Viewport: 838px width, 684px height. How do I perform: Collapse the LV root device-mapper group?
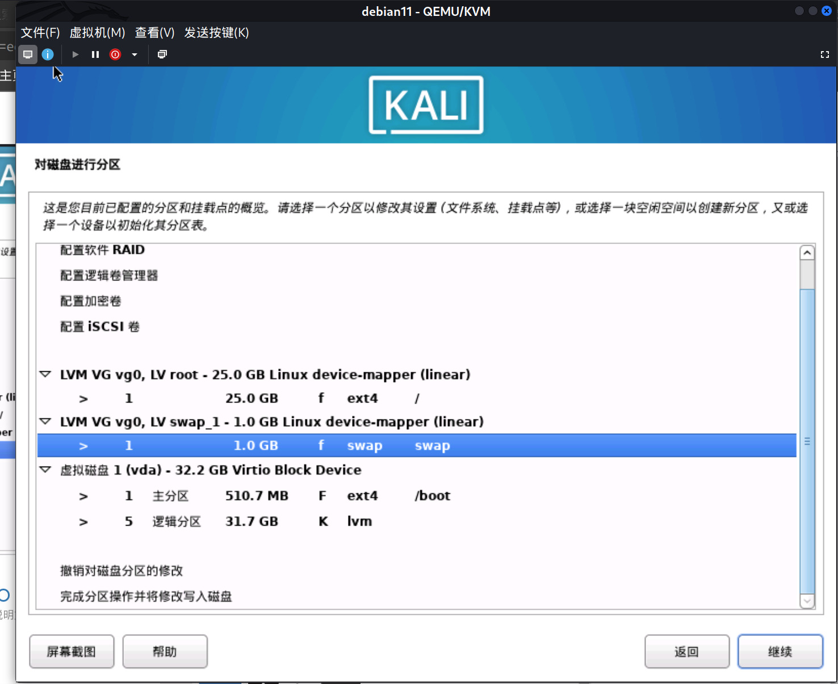tap(45, 374)
